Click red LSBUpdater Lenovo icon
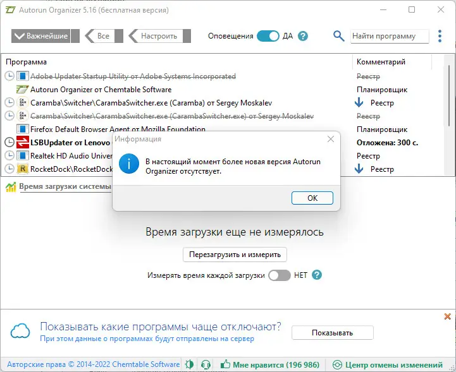This screenshot has width=456, height=372. [x=22, y=142]
